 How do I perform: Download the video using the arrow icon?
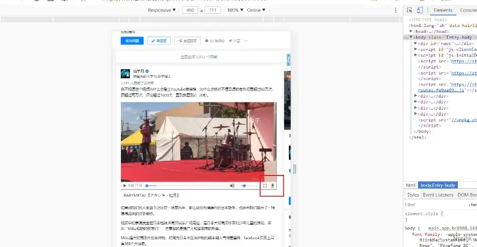tap(273, 186)
